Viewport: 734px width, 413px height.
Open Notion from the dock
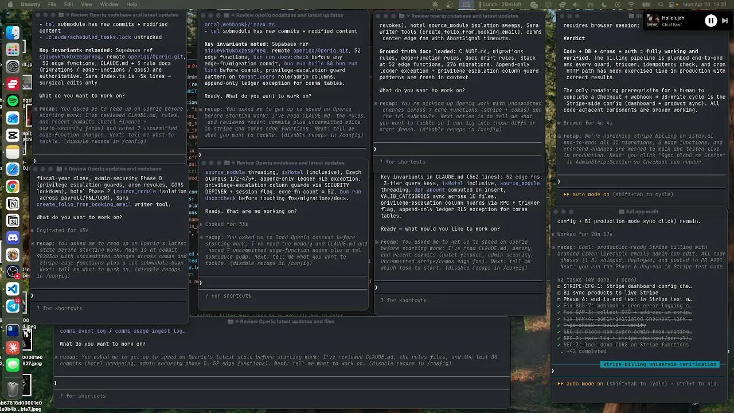pyautogui.click(x=13, y=204)
